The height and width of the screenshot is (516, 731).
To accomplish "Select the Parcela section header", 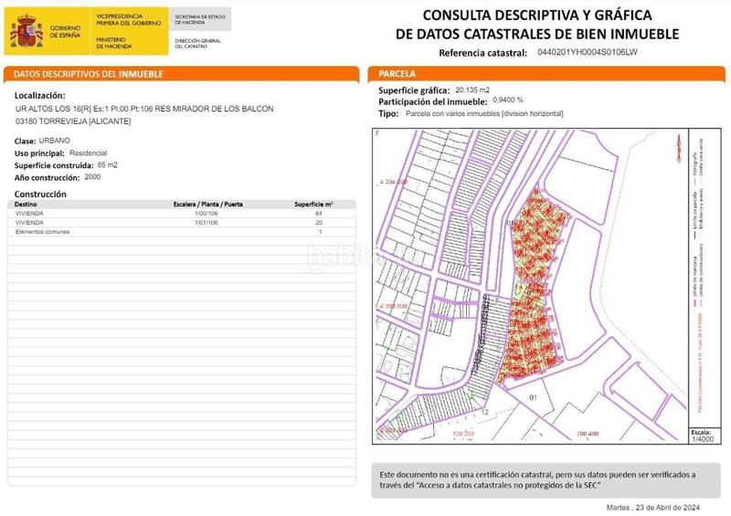I will pyautogui.click(x=396, y=73).
